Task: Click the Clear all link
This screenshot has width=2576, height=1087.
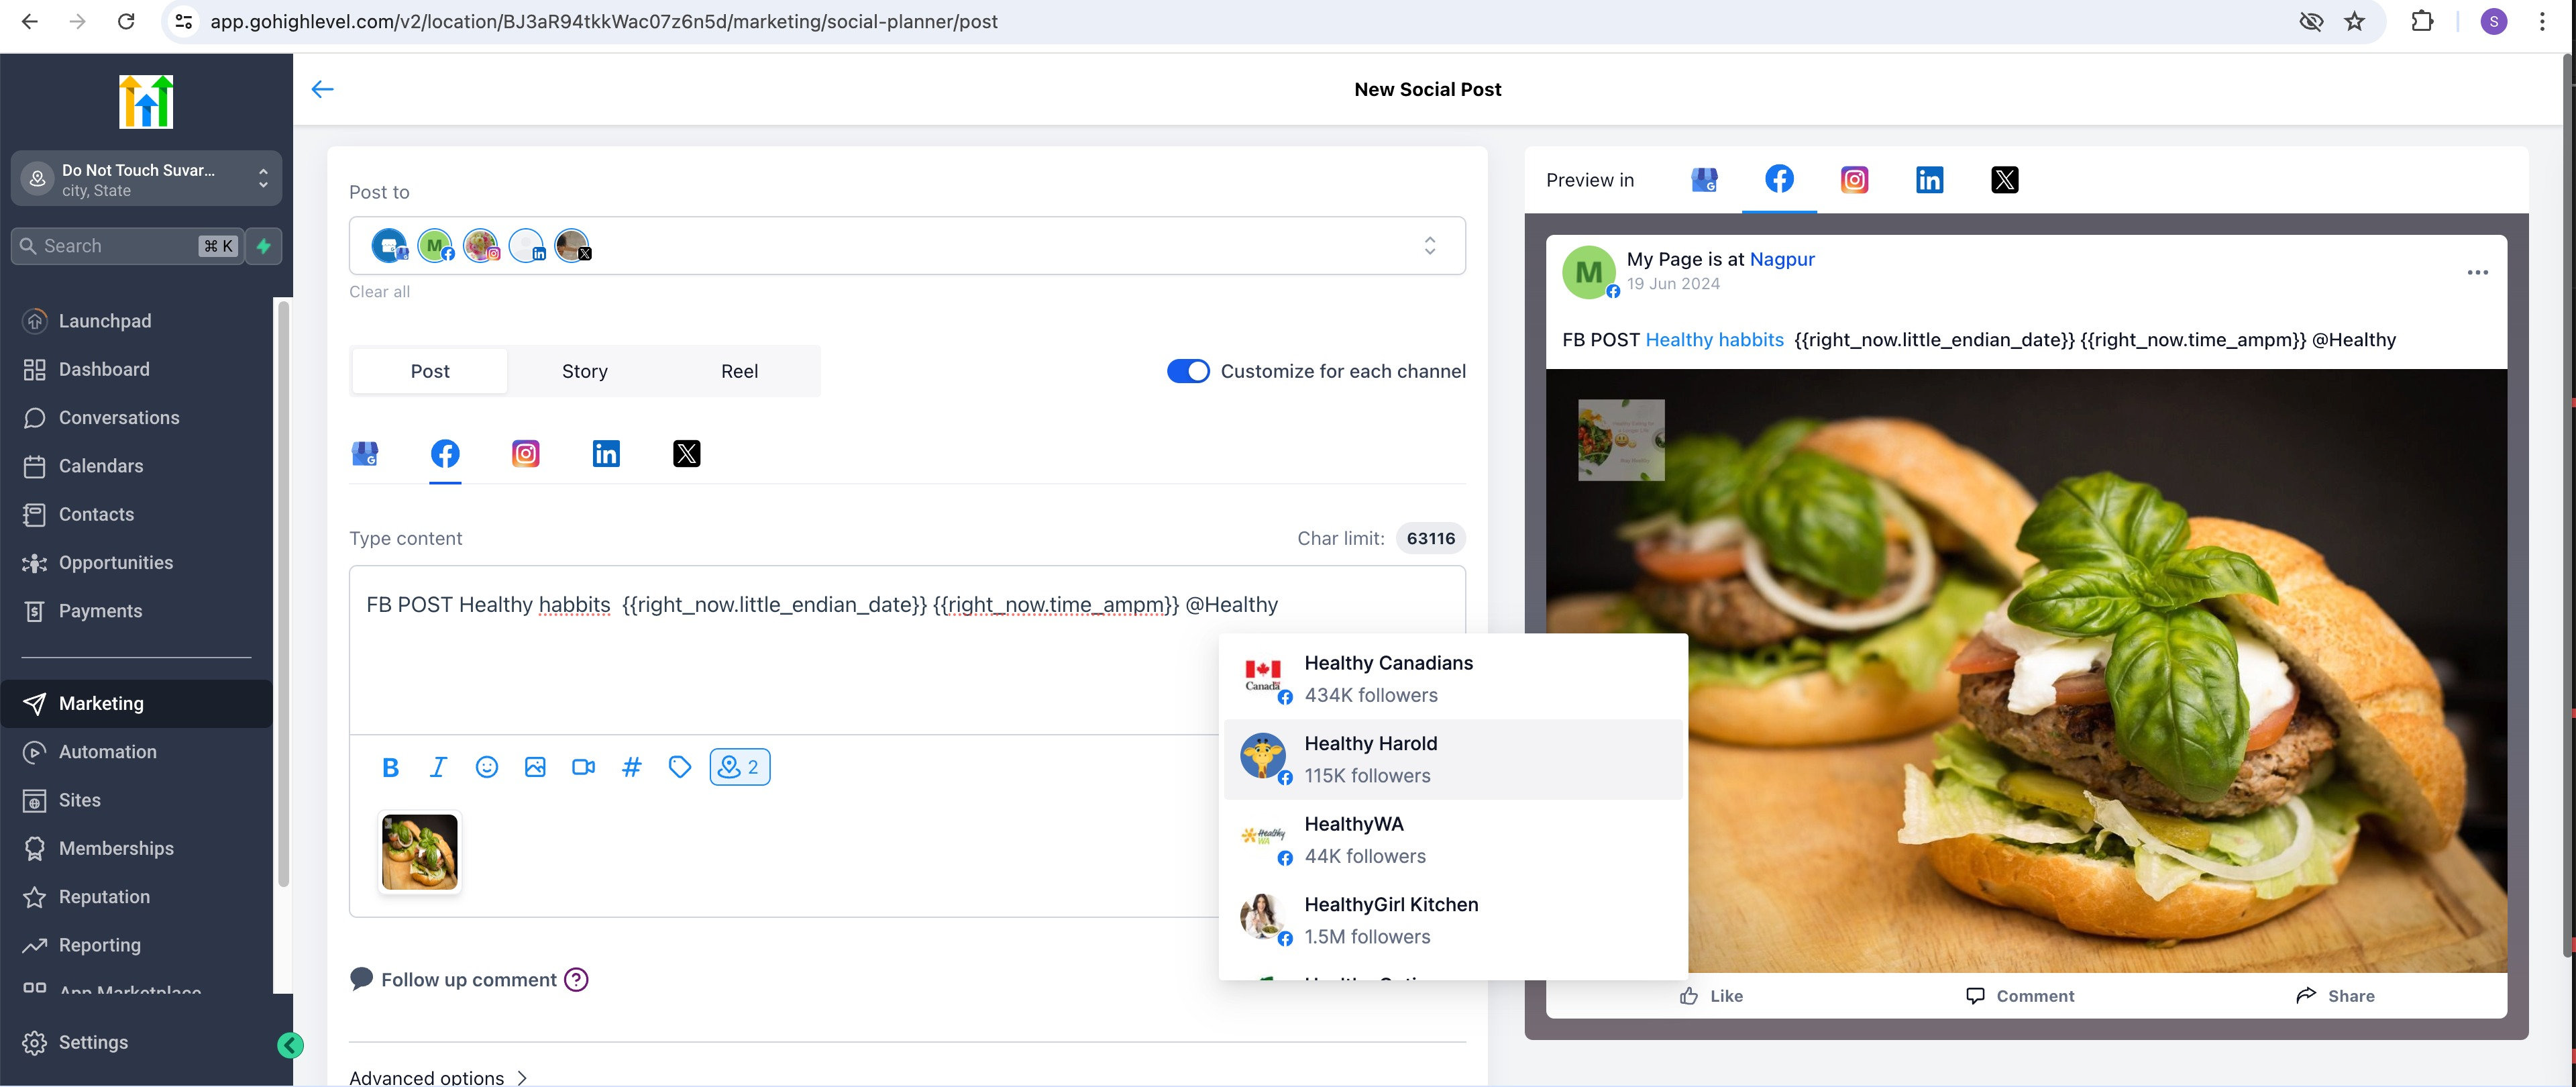Action: 379,292
